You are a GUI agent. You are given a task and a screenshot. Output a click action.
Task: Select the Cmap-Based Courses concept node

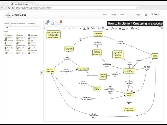click(x=98, y=34)
